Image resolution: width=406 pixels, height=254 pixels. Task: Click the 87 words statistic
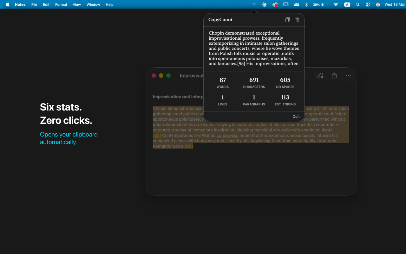click(223, 83)
